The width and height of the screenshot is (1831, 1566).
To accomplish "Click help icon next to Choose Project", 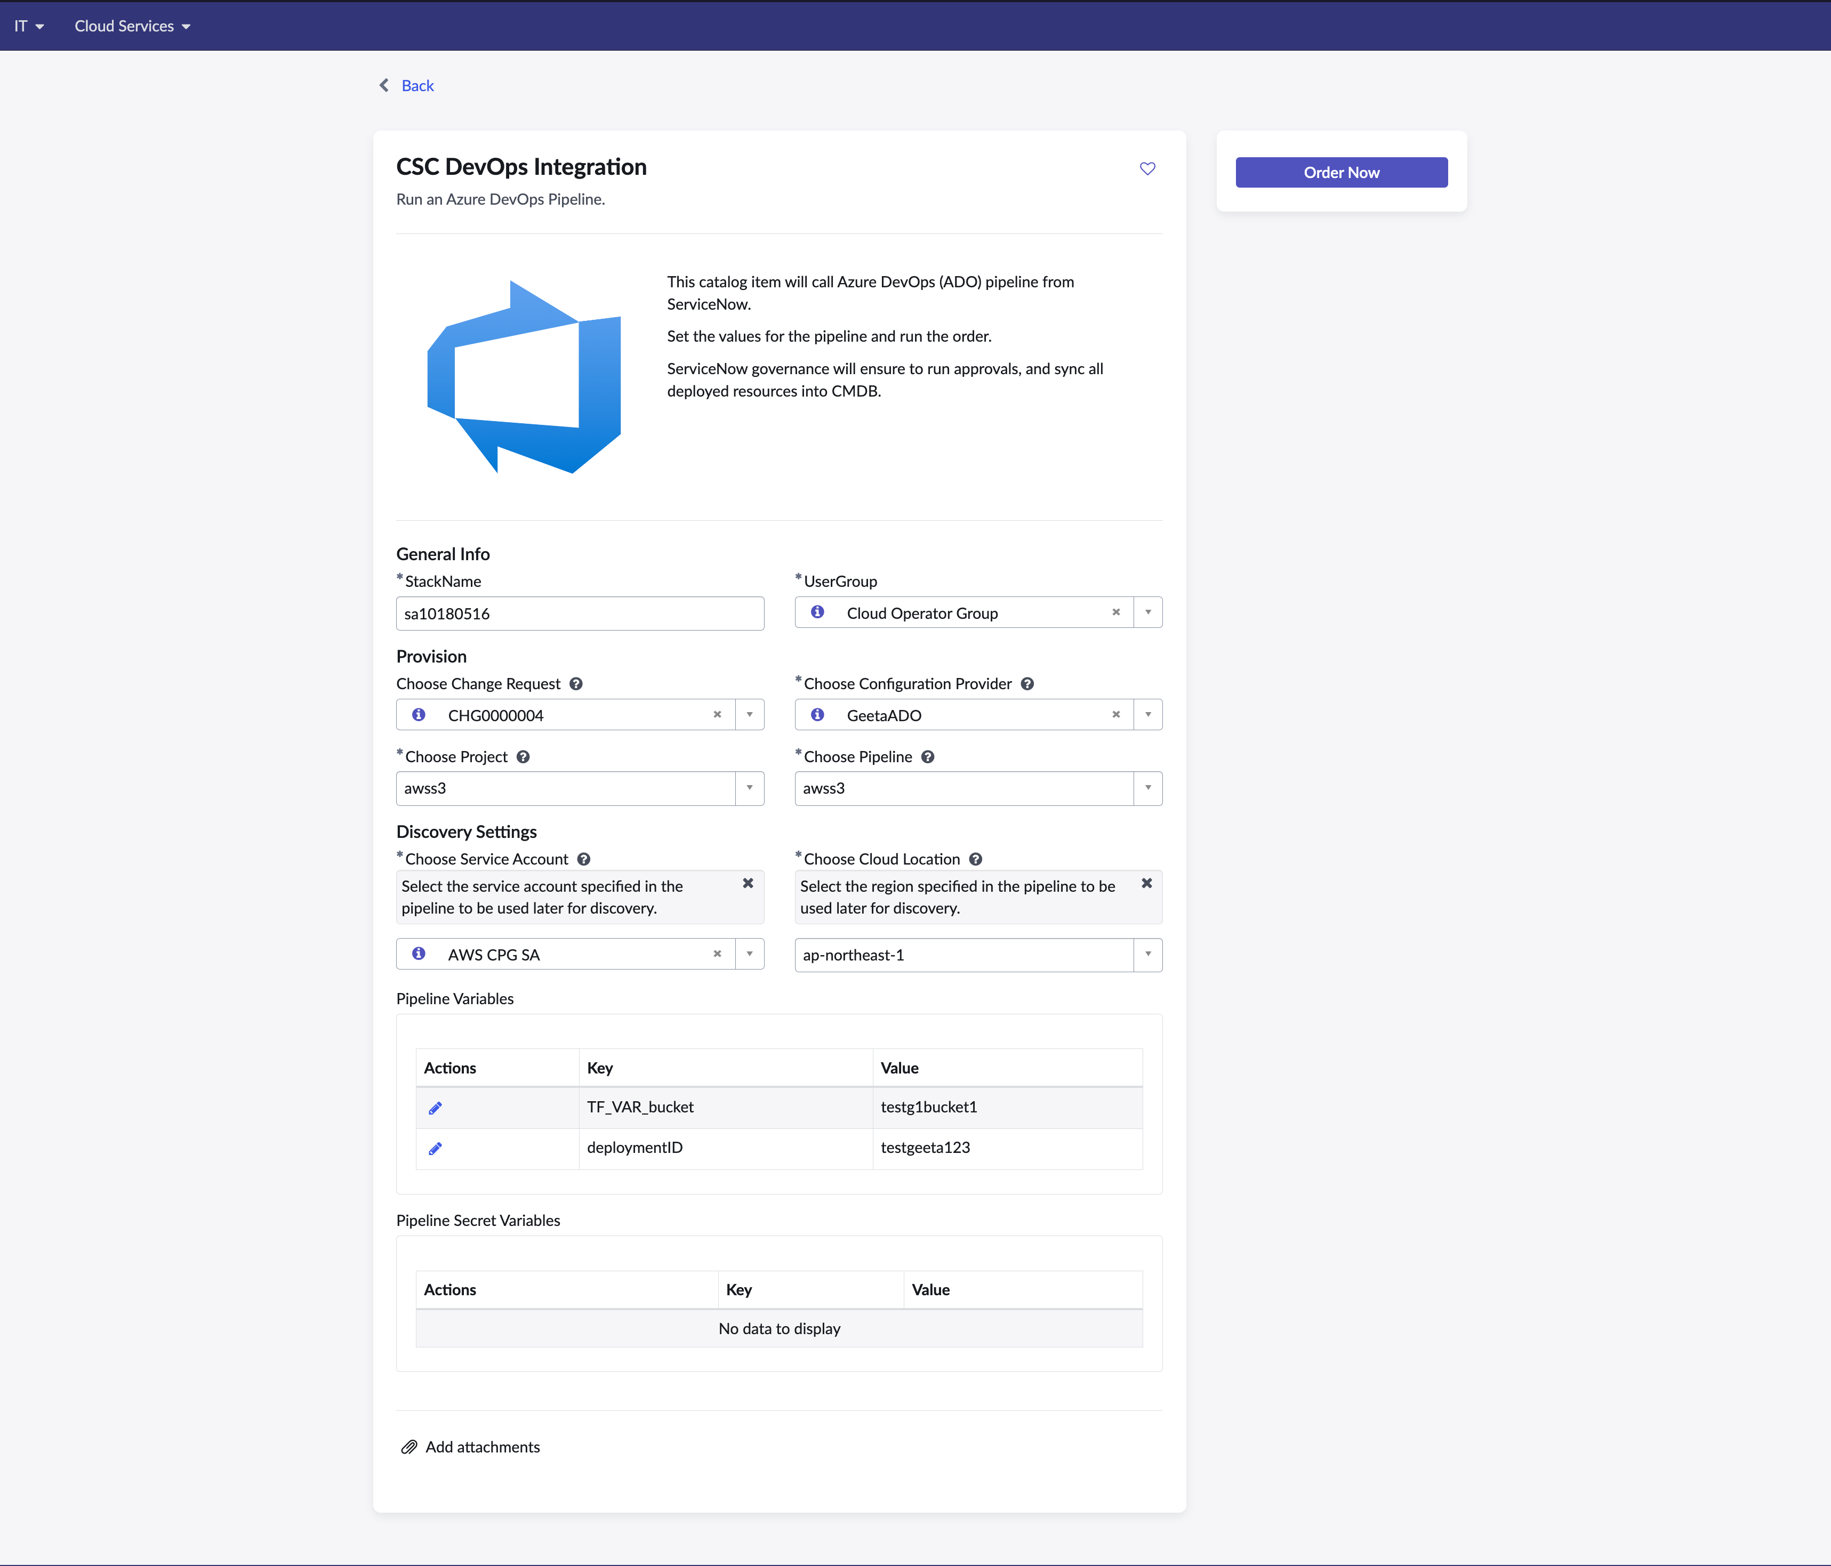I will 523,757.
